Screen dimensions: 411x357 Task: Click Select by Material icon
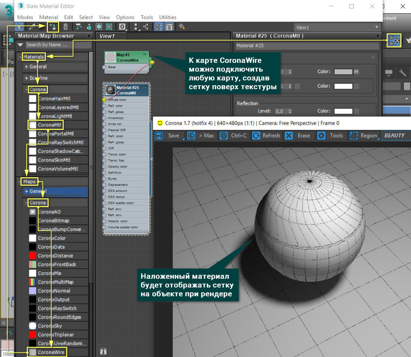tap(182, 27)
